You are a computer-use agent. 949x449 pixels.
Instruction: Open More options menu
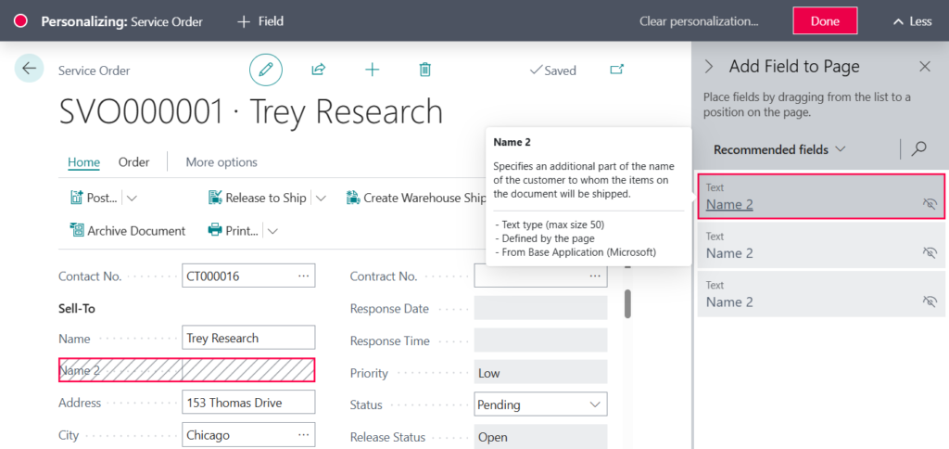(221, 162)
